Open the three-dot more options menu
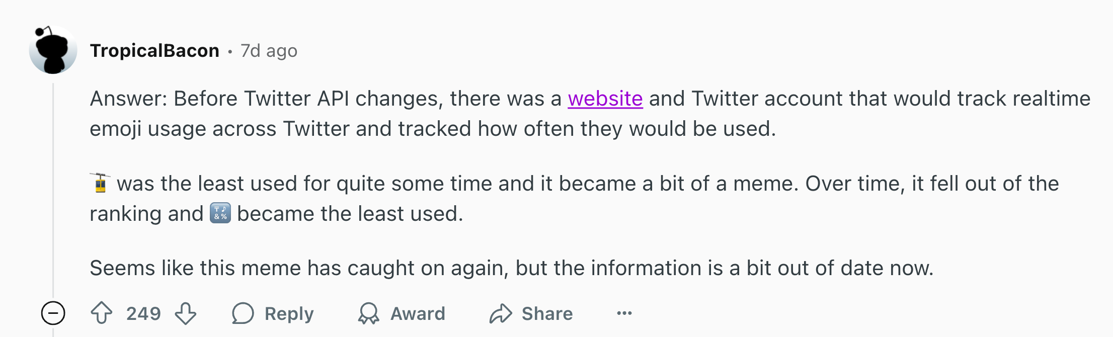1113x337 pixels. pos(624,313)
